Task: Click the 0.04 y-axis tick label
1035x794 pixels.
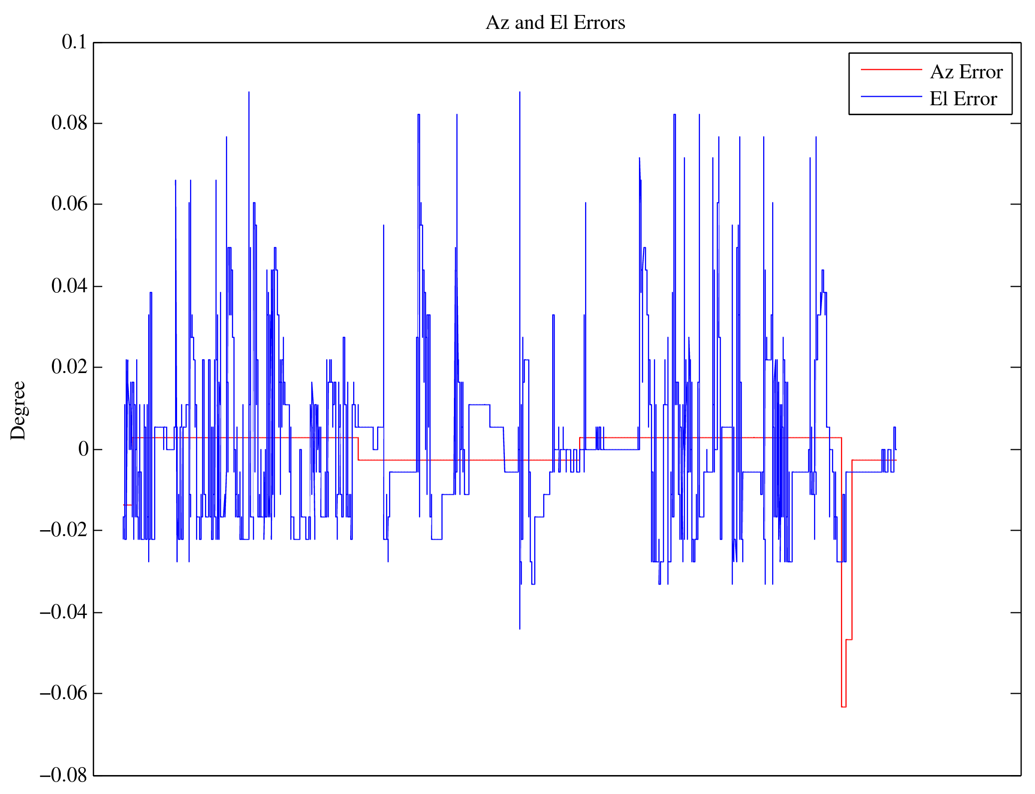Action: (69, 286)
